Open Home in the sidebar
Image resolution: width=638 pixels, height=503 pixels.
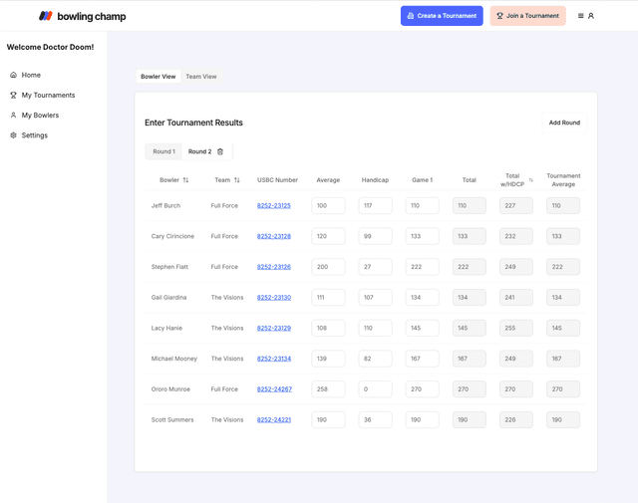pos(31,75)
